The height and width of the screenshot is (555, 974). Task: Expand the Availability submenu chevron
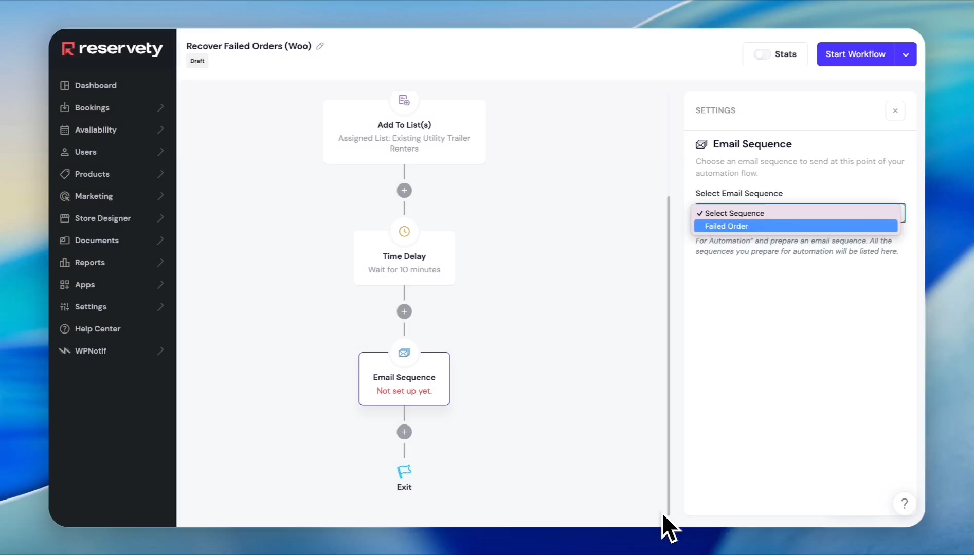click(x=160, y=129)
